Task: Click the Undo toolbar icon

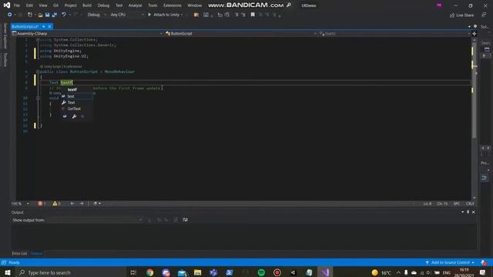Action: 64,15
